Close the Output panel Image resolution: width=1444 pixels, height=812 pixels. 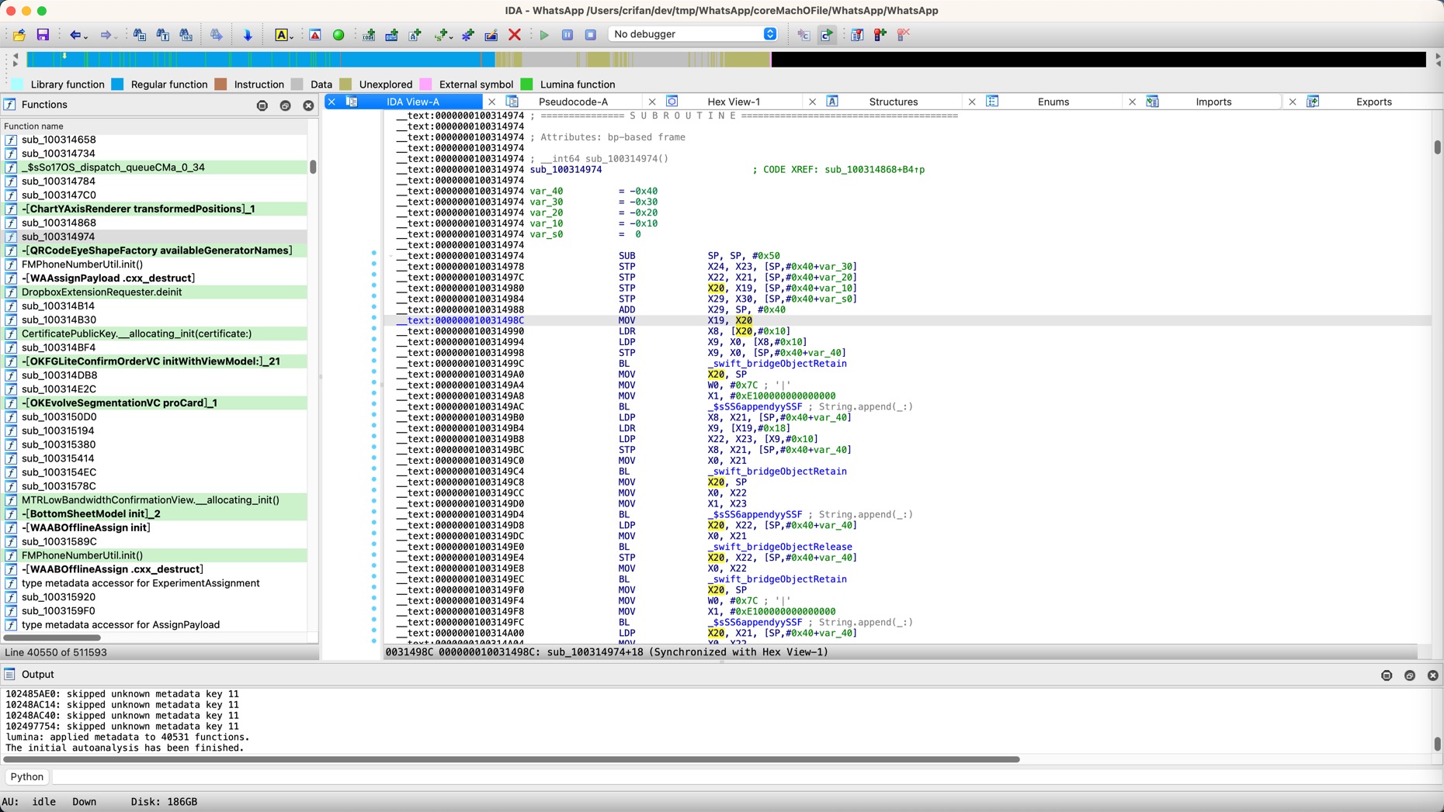pos(1433,676)
